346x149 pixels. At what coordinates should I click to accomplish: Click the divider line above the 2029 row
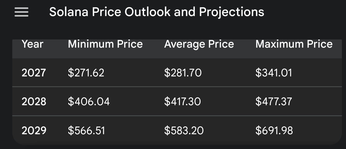[x=177, y=116]
